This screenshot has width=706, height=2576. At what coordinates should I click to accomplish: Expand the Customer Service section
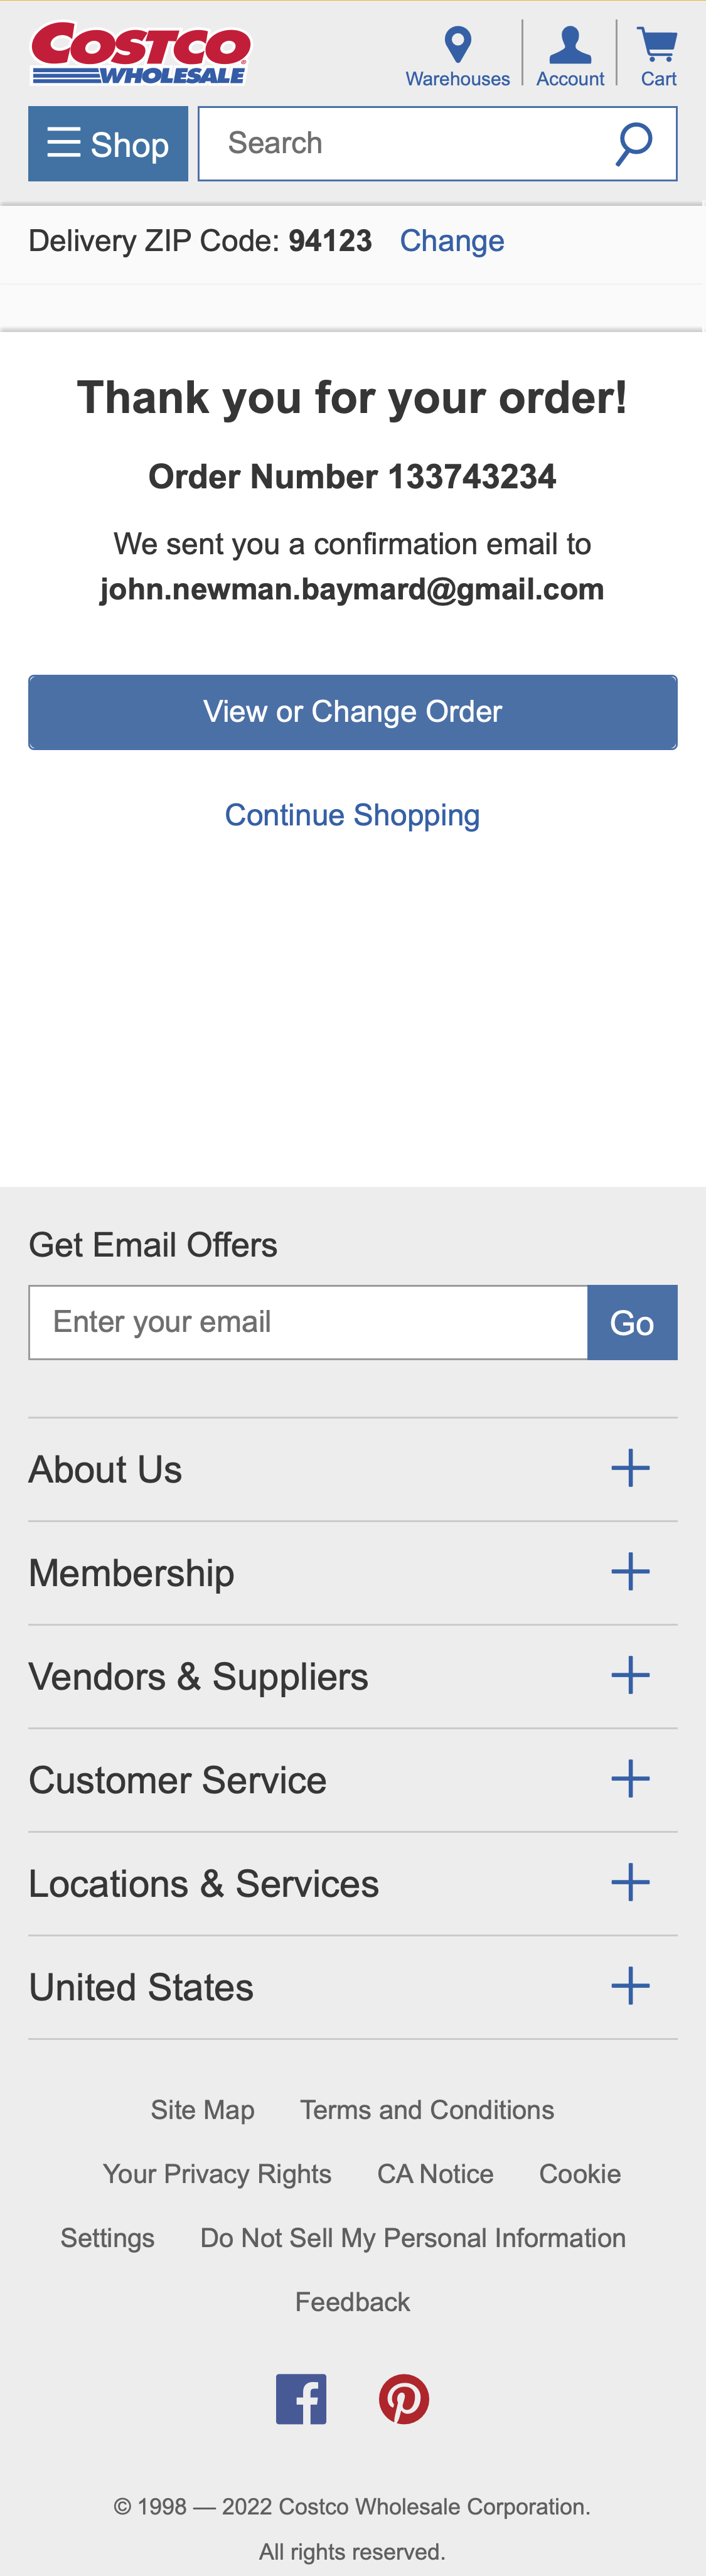point(630,1779)
